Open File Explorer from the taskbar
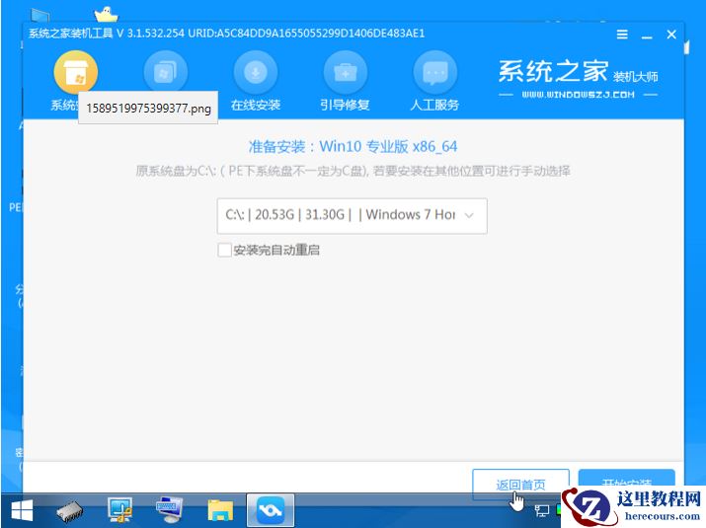This screenshot has width=706, height=528. (220, 511)
